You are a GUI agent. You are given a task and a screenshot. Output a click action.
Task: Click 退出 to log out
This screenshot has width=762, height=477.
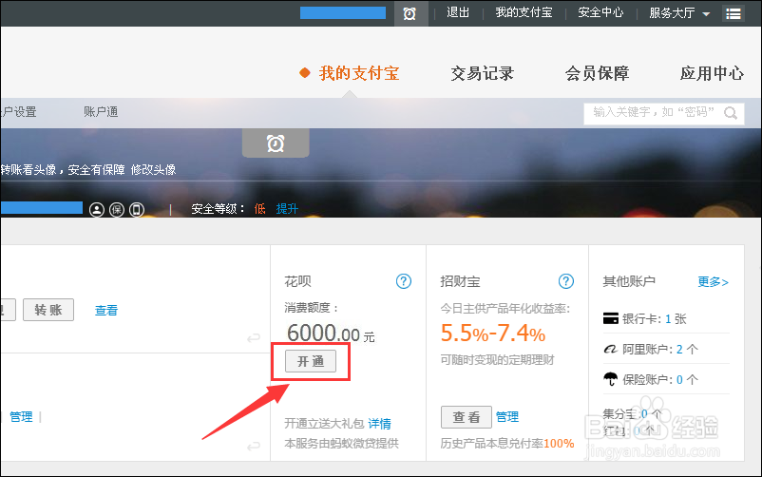click(458, 12)
